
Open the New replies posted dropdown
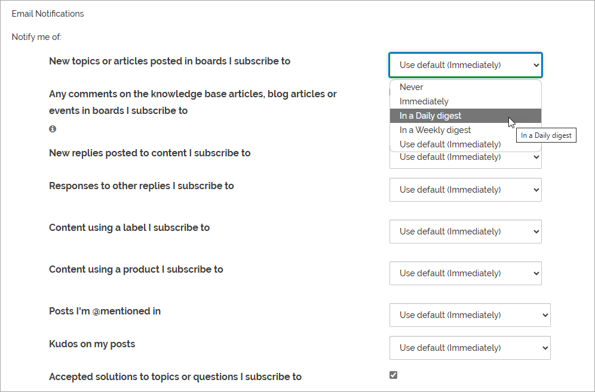click(x=465, y=158)
